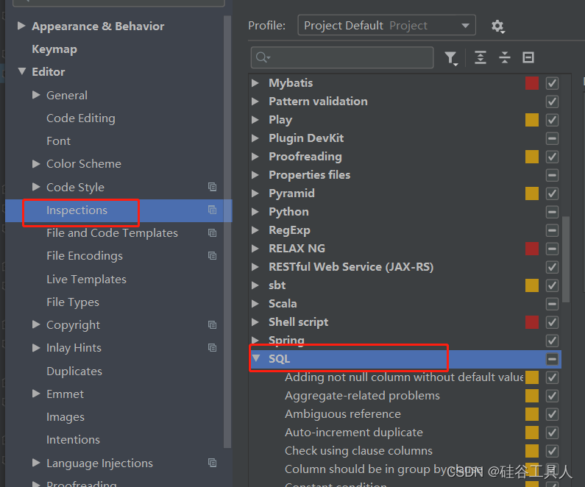
Task: Open Images settings page
Action: [x=65, y=417]
